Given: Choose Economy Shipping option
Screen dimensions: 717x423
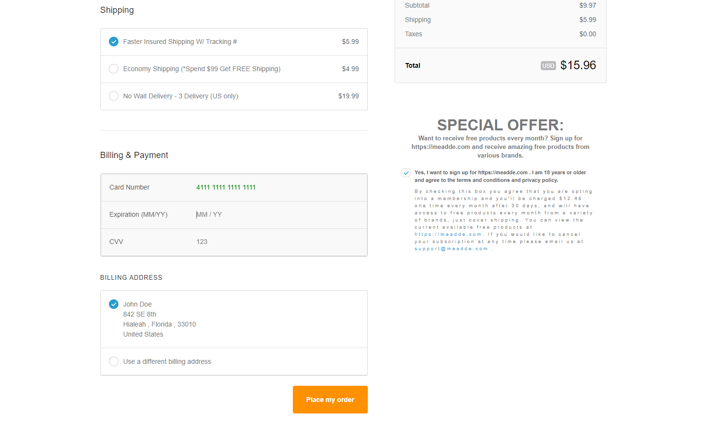Looking at the screenshot, I should [x=114, y=69].
